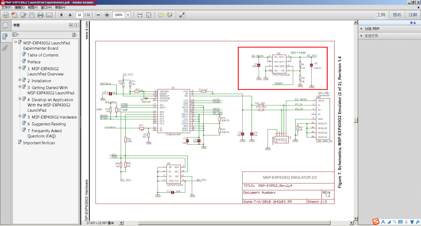Viewport: 421px width, 226px height.
Task: Select the highlight text tool
Action: tap(170, 15)
